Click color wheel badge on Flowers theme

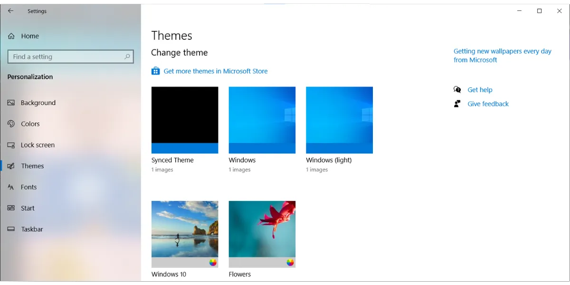pos(290,262)
